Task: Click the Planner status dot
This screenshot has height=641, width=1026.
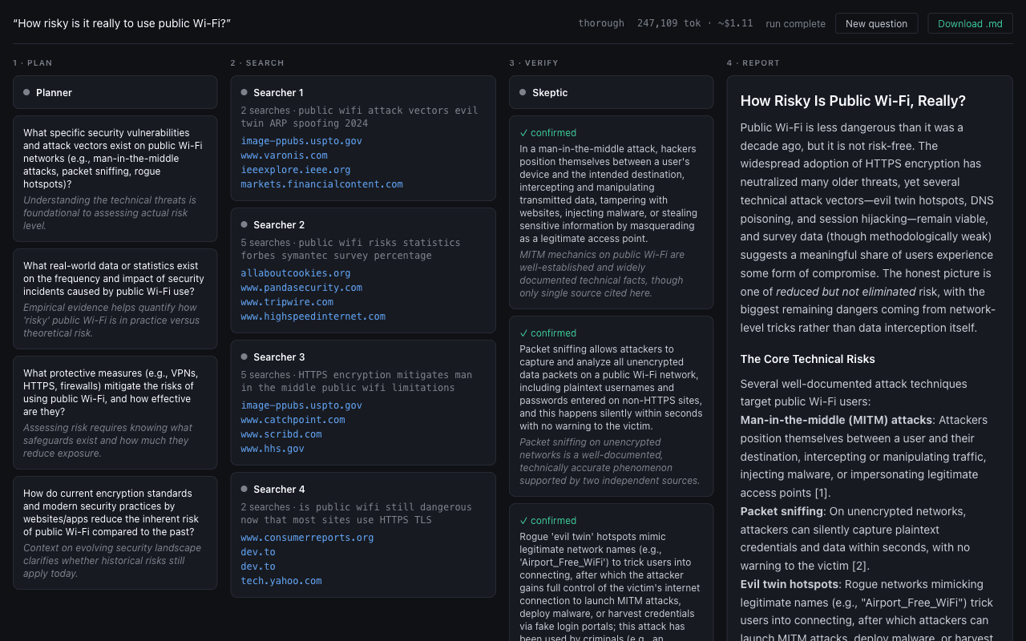Action: 26,92
